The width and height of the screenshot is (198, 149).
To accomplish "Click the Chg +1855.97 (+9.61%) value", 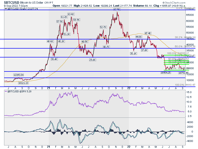I will point(168,6).
